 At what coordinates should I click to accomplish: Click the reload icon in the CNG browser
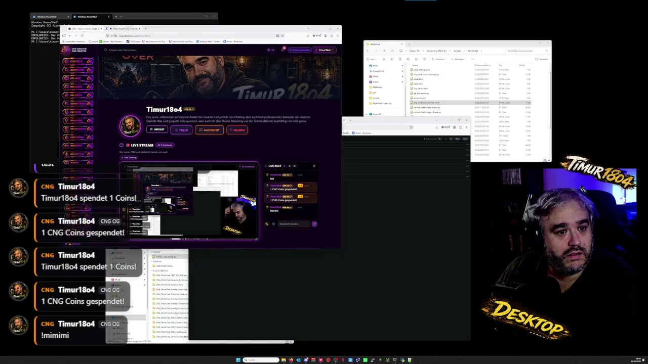click(x=82, y=36)
